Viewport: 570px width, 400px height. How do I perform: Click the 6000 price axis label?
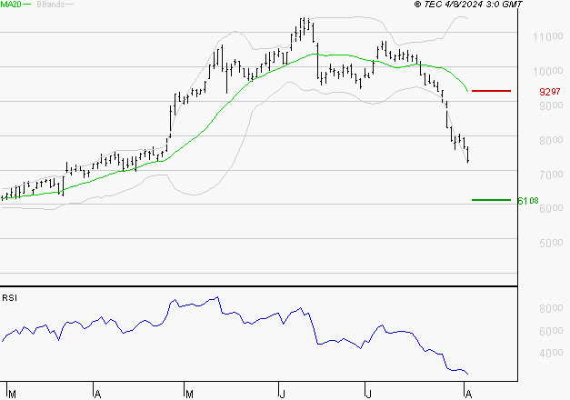pyautogui.click(x=551, y=208)
